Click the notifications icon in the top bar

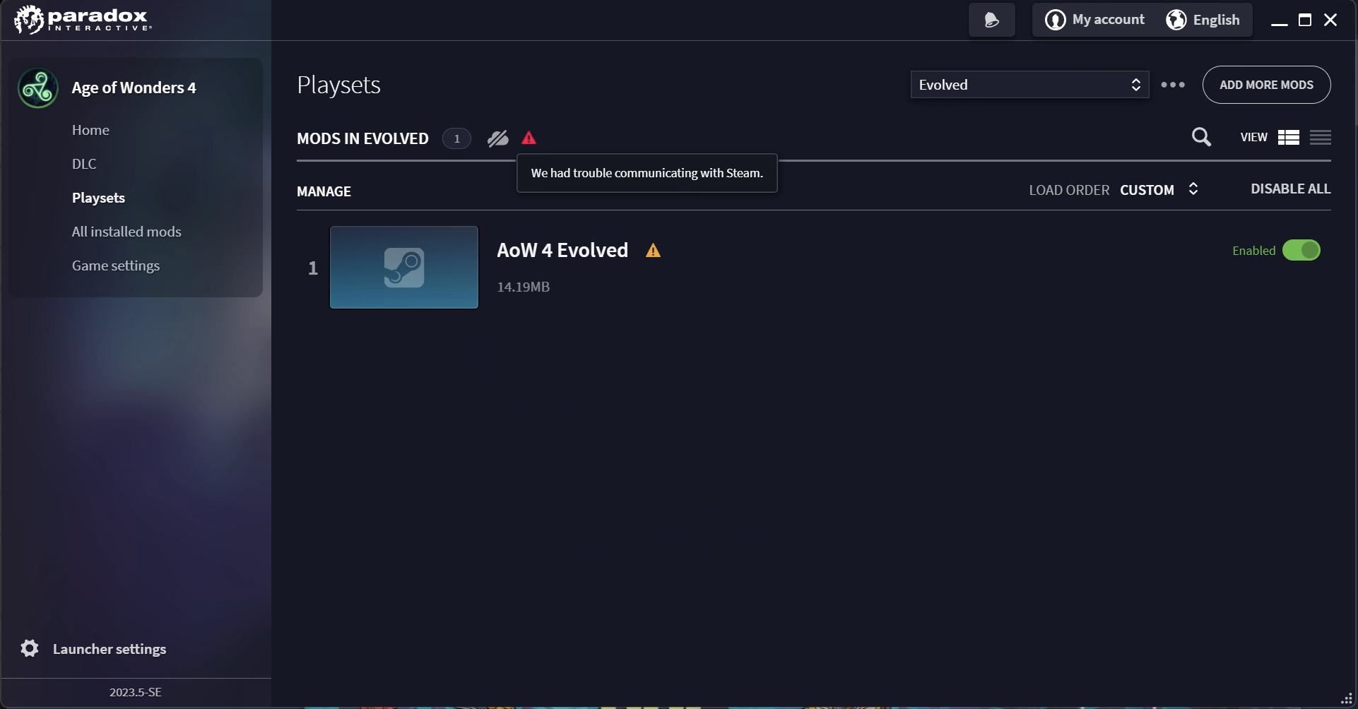pyautogui.click(x=992, y=20)
